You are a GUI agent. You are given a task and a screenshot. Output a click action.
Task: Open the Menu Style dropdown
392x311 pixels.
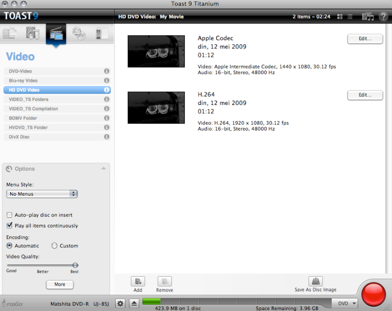click(42, 194)
